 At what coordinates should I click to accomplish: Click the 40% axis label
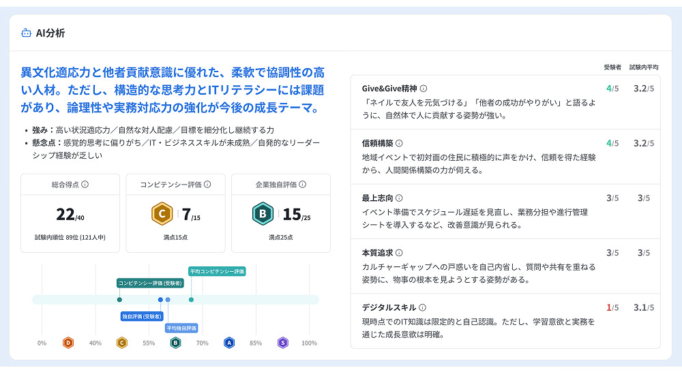click(95, 343)
